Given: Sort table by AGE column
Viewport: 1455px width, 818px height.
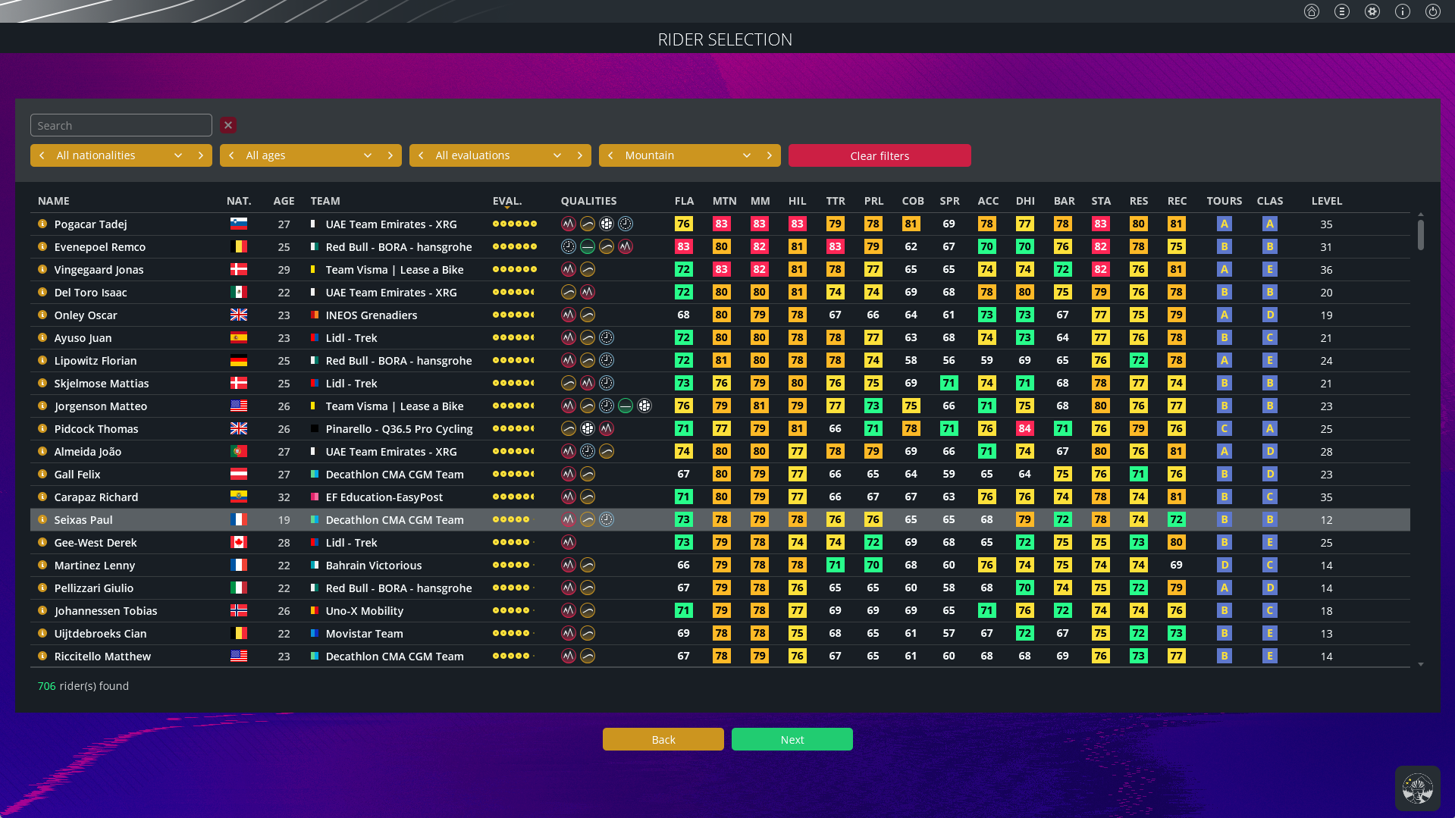Looking at the screenshot, I should pos(284,201).
